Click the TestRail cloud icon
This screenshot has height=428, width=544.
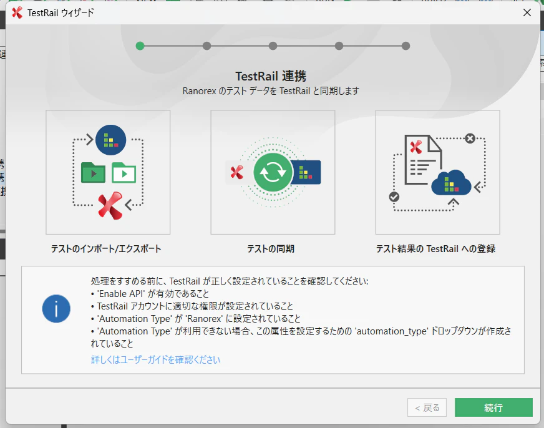tap(451, 183)
